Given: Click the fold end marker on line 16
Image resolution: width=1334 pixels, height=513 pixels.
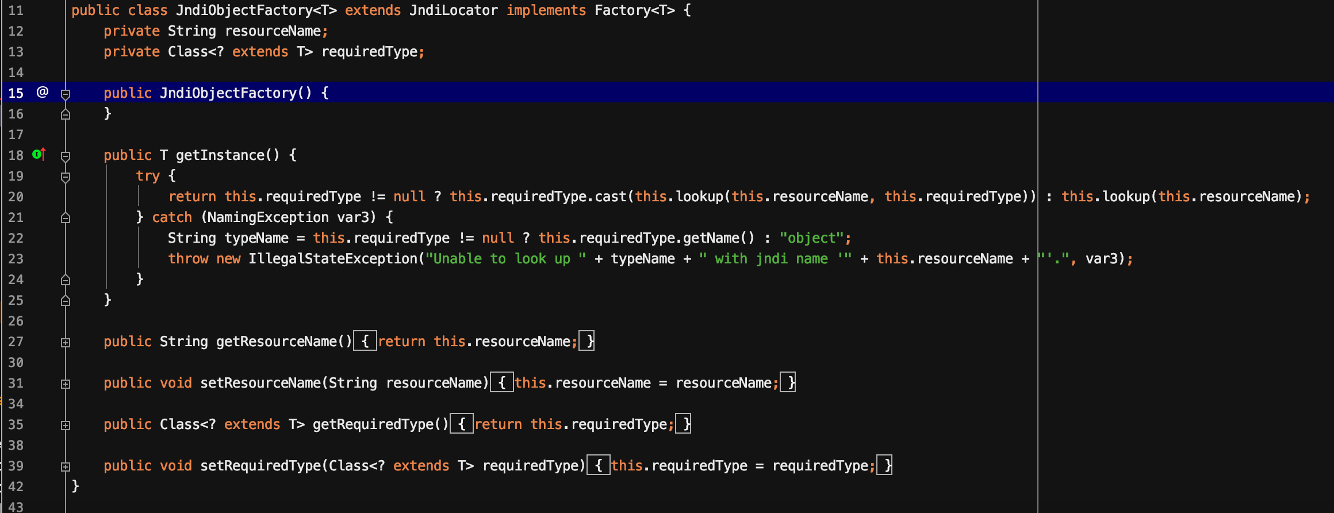Looking at the screenshot, I should (x=66, y=114).
